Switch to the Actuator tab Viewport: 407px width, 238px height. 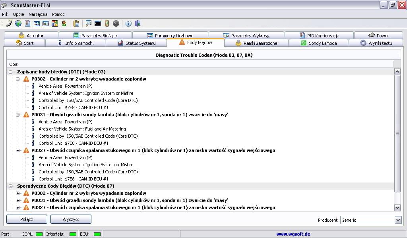pyautogui.click(x=31, y=35)
